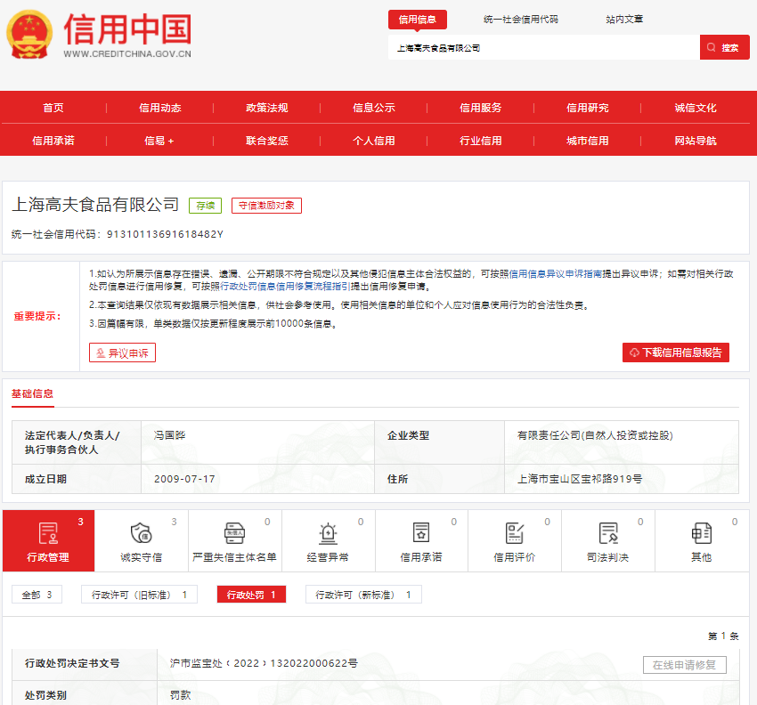The image size is (757, 705).
Task: Click the penalty document number 沪市监宝处〔2022〕132022000622号
Action: [x=264, y=663]
